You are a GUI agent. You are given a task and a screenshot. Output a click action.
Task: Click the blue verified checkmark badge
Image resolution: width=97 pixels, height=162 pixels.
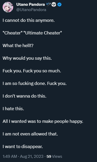[59, 4]
